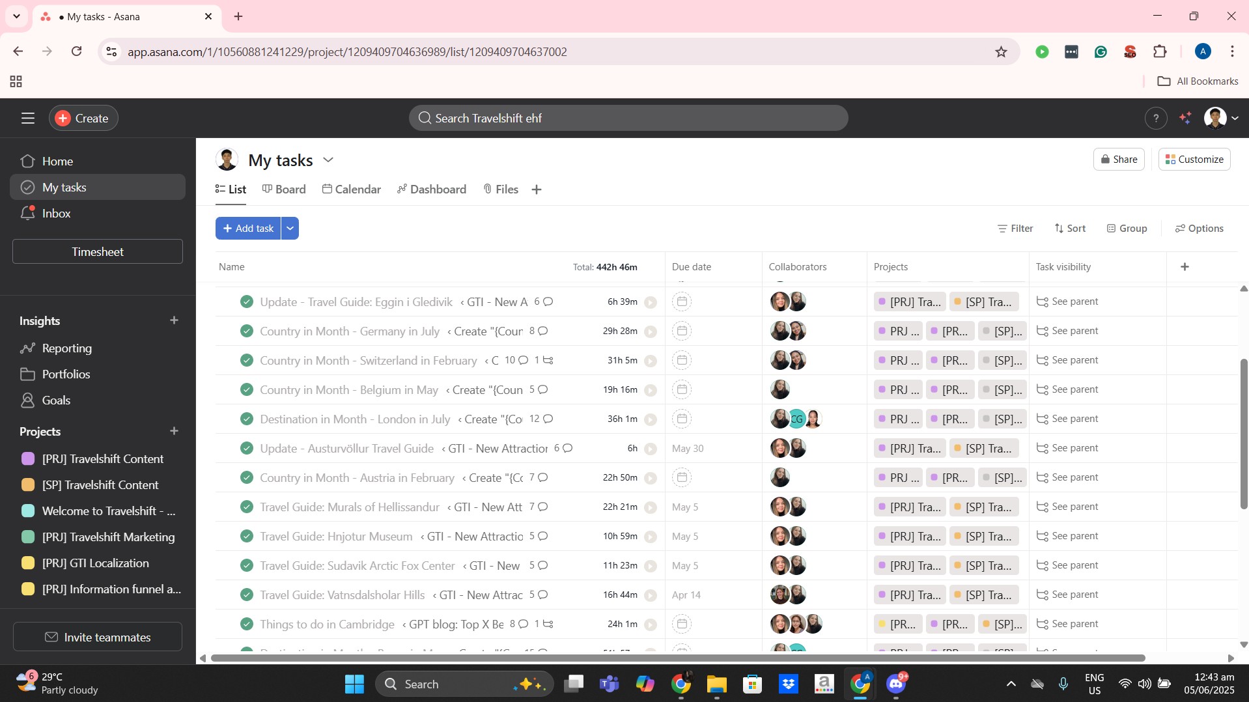1249x702 pixels.
Task: Open [PRJ] Travelshift Marketing green project
Action: click(98, 537)
